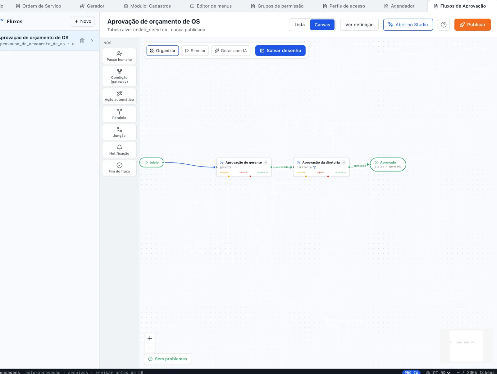Select the Fluxos de Aprovação tab
Screen dimensions: 497x374
pyautogui.click(x=460, y=6)
